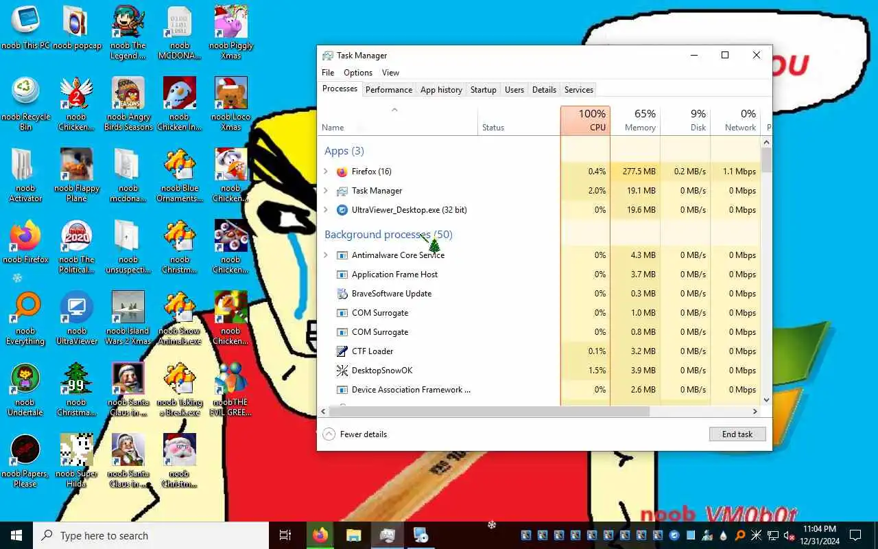Open the File menu
Screen dimensions: 878x549
[x=328, y=73]
